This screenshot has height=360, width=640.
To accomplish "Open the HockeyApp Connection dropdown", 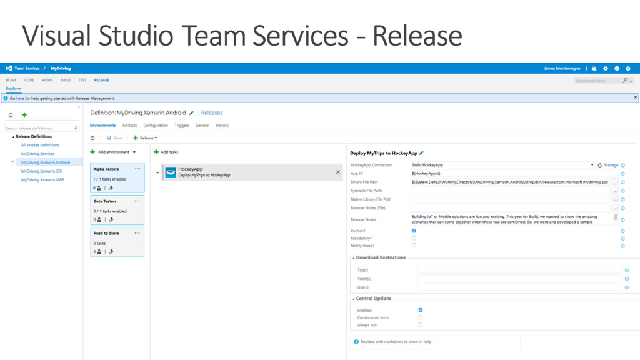I will click(x=592, y=165).
